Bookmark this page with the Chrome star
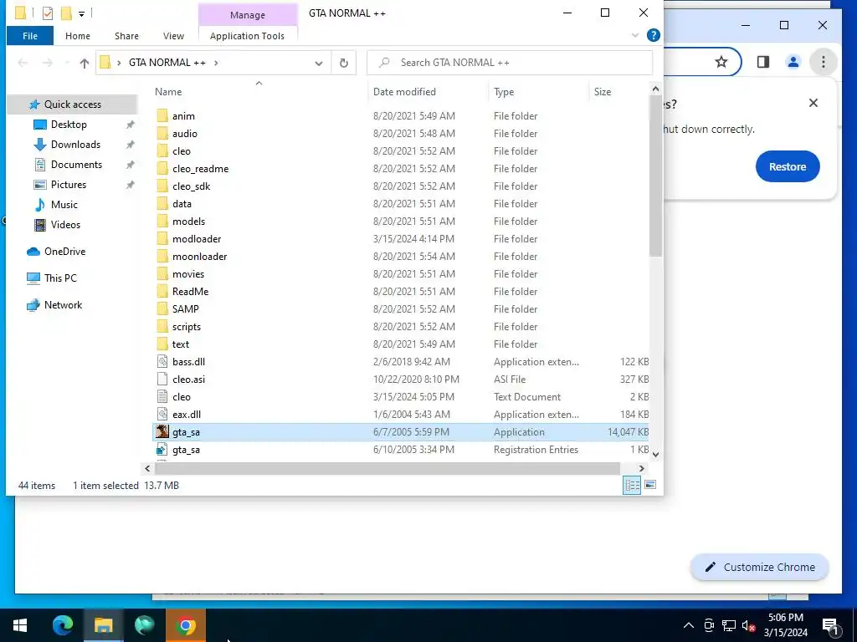857x642 pixels. coord(721,62)
